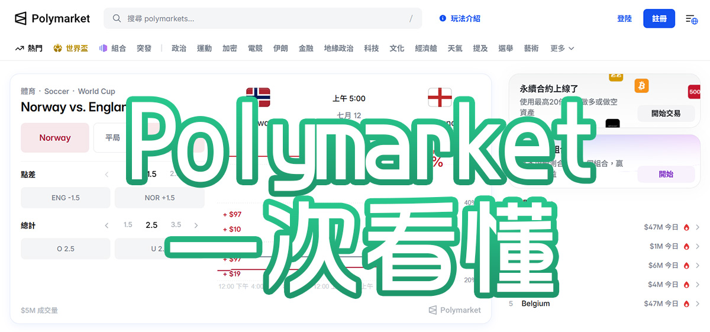Image resolution: width=710 pixels, height=332 pixels.
Task: Open the 加密 category
Action: tap(230, 49)
